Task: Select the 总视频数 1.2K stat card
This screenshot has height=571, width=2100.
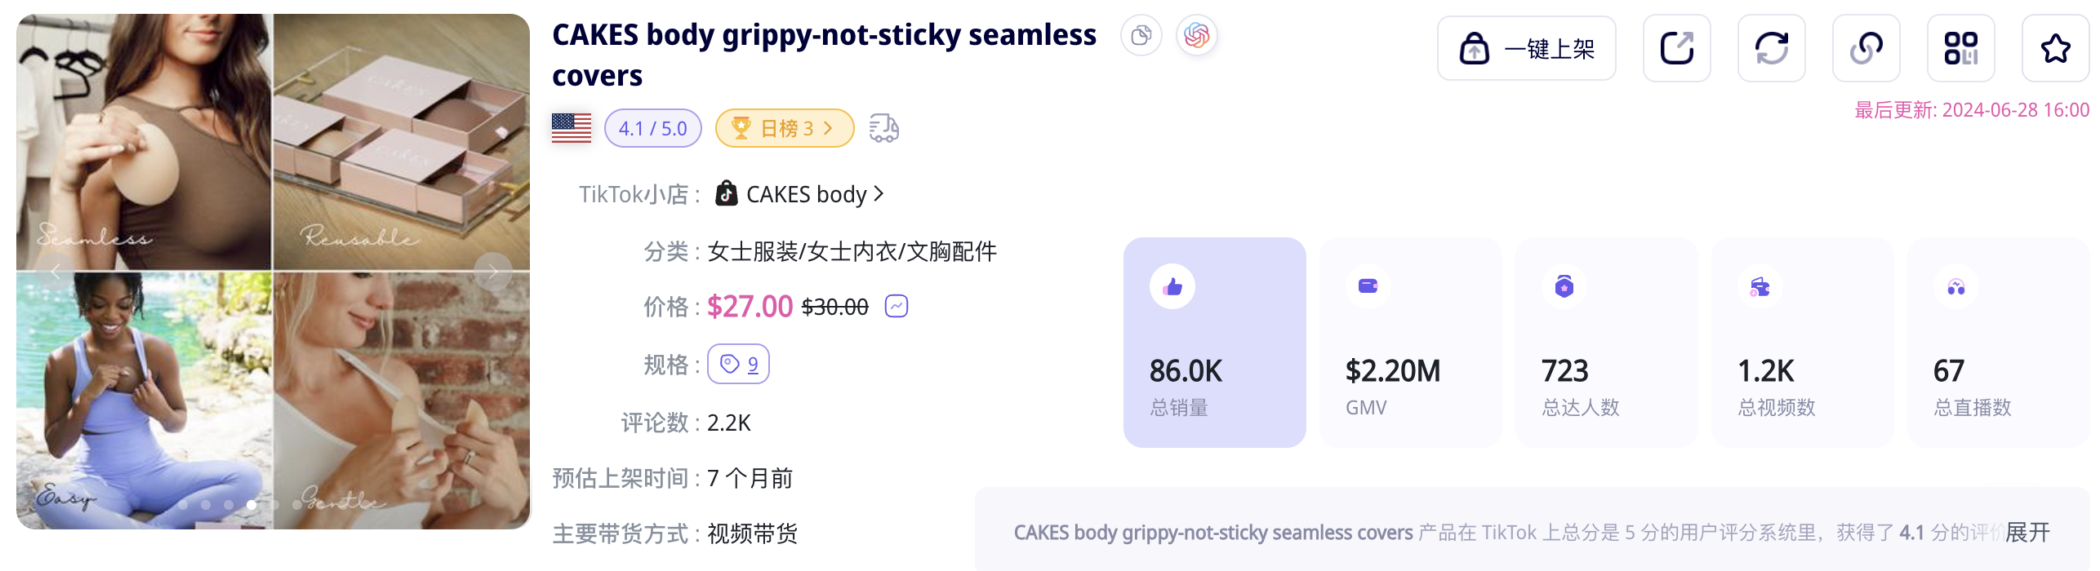Action: tap(1802, 343)
